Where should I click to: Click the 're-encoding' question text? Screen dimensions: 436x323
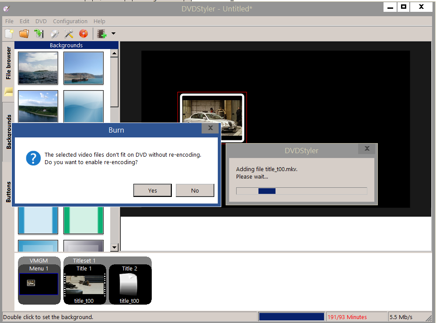click(91, 162)
